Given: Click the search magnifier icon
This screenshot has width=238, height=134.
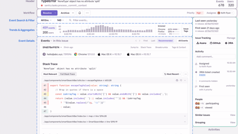Looking at the screenshot, I should (70, 20).
